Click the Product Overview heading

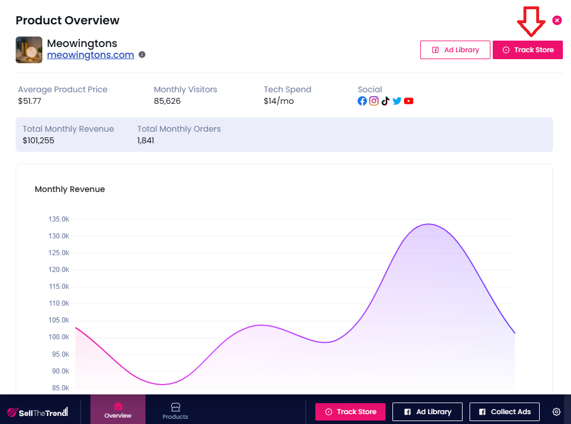(x=67, y=20)
